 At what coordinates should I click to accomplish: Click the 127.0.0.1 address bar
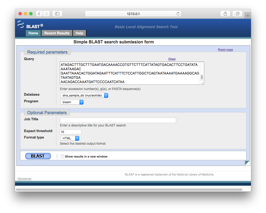pos(133,14)
